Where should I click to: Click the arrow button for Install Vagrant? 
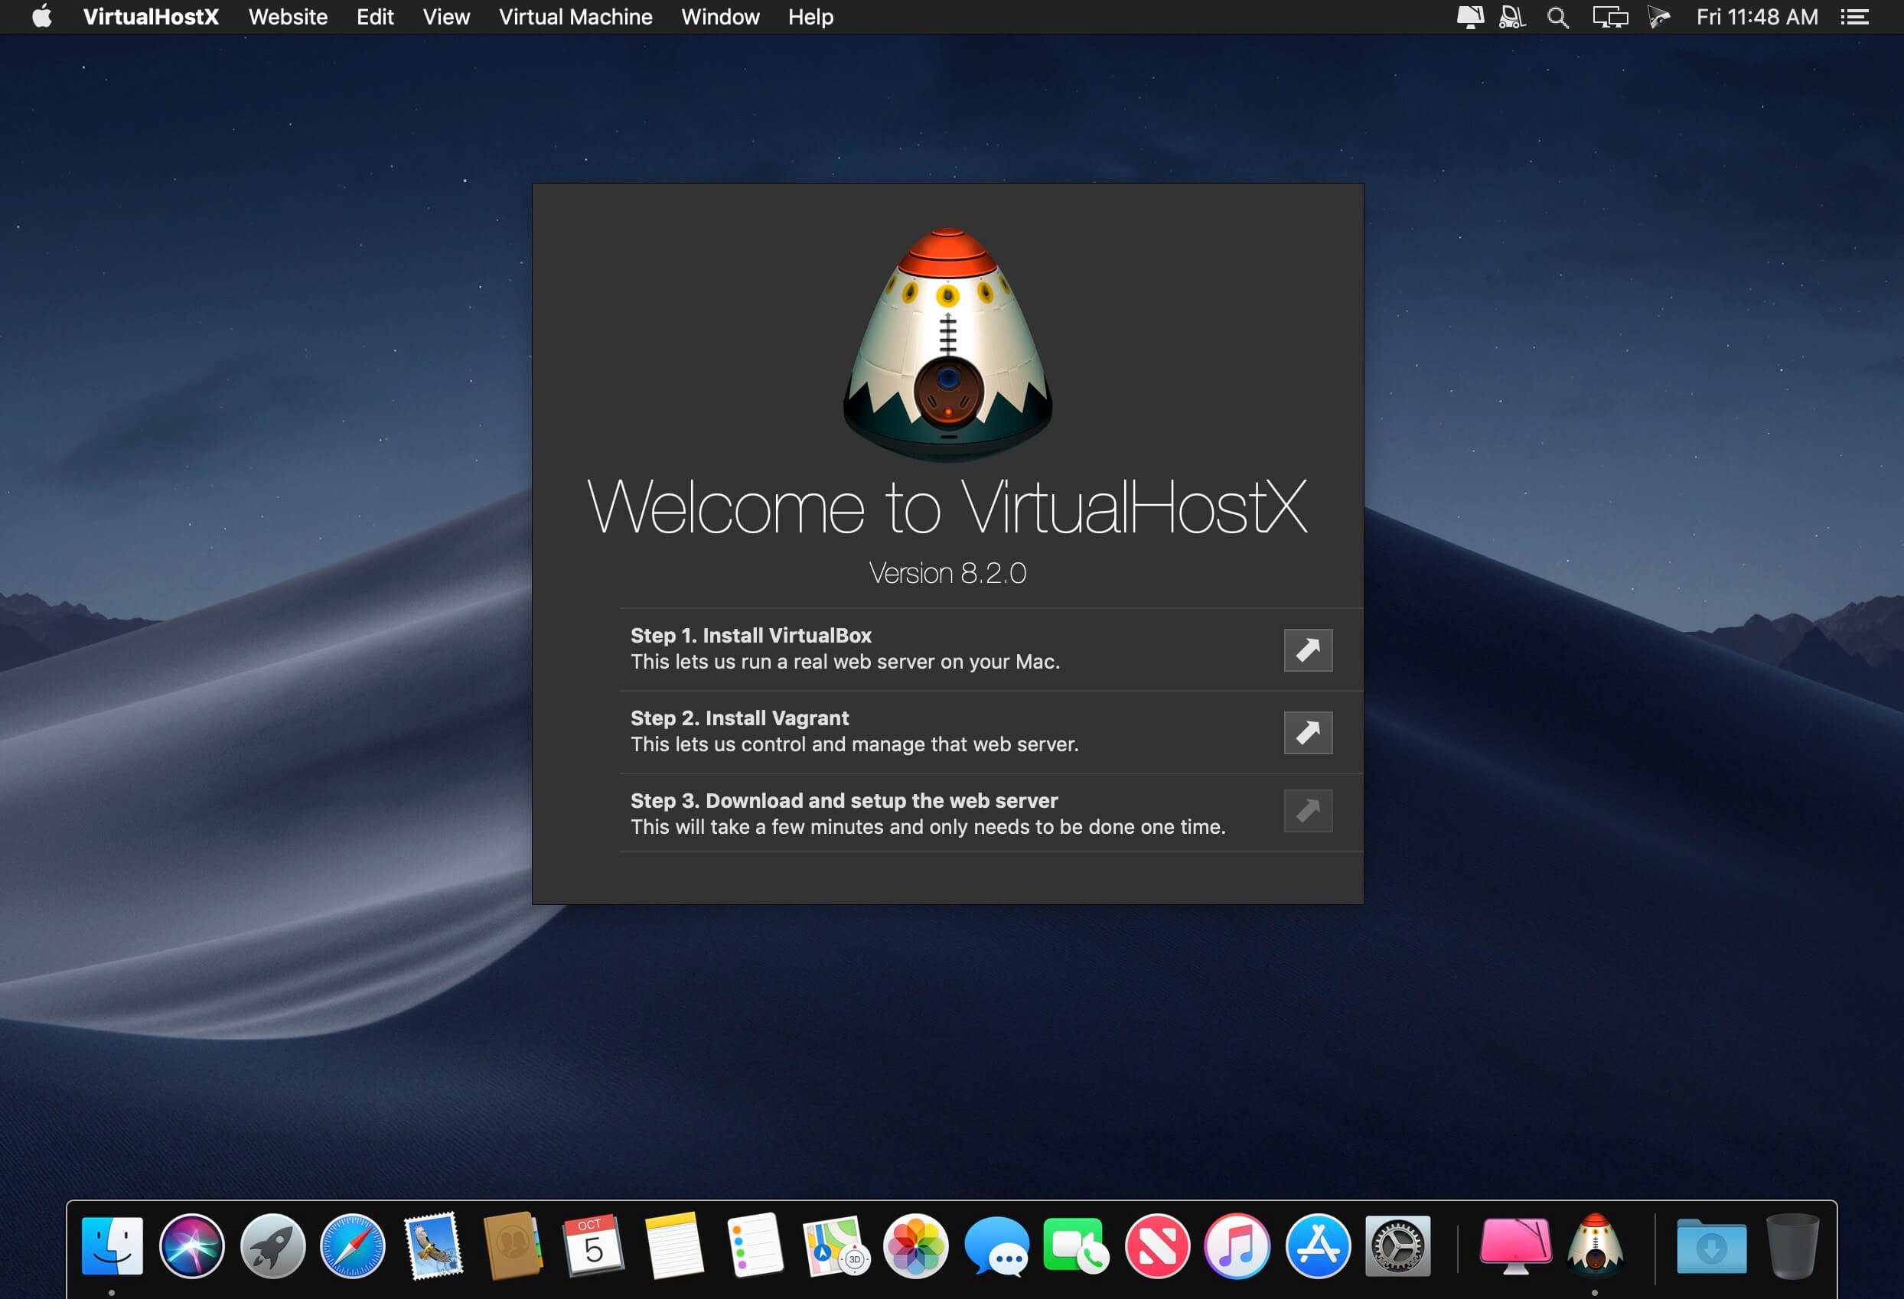(x=1308, y=733)
